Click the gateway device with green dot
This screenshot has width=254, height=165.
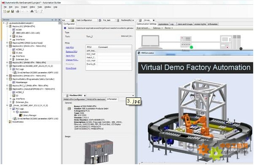pyautogui.click(x=187, y=42)
